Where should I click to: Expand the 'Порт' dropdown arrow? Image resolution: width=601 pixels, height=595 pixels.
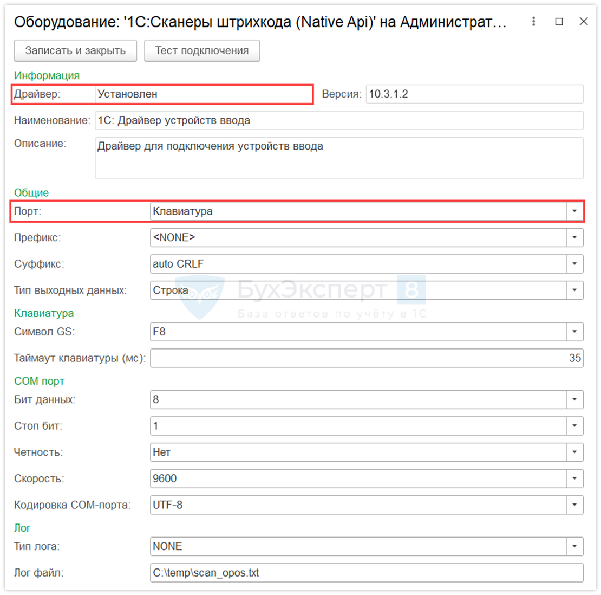(574, 211)
